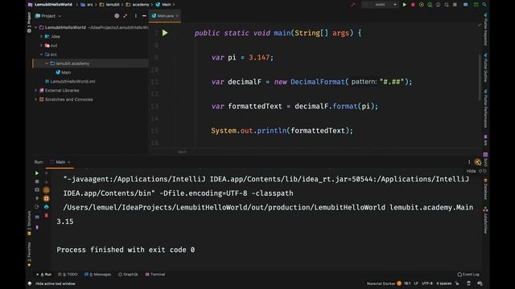The image size is (515, 289).
Task: Open the Run tool window tab at bottom
Action: coord(45,275)
